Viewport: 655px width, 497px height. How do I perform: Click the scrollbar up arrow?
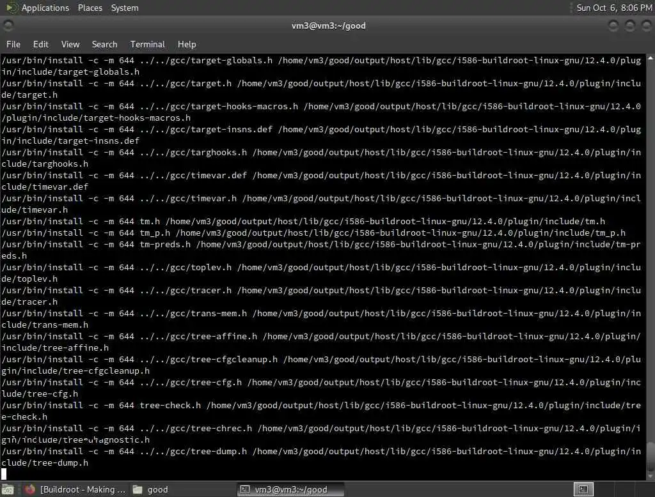click(651, 59)
